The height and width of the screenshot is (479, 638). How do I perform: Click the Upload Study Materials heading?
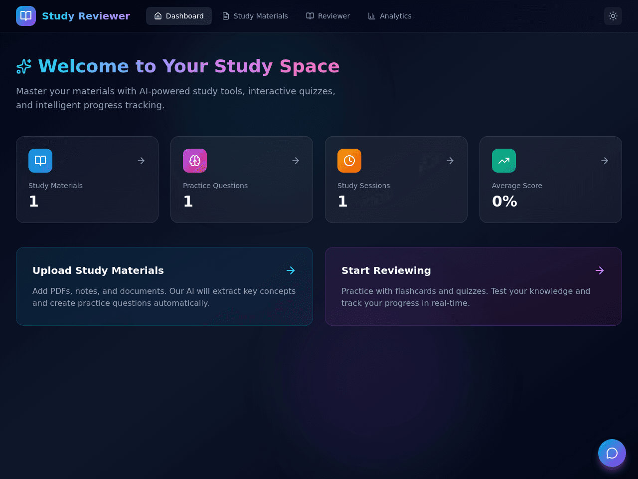point(98,270)
